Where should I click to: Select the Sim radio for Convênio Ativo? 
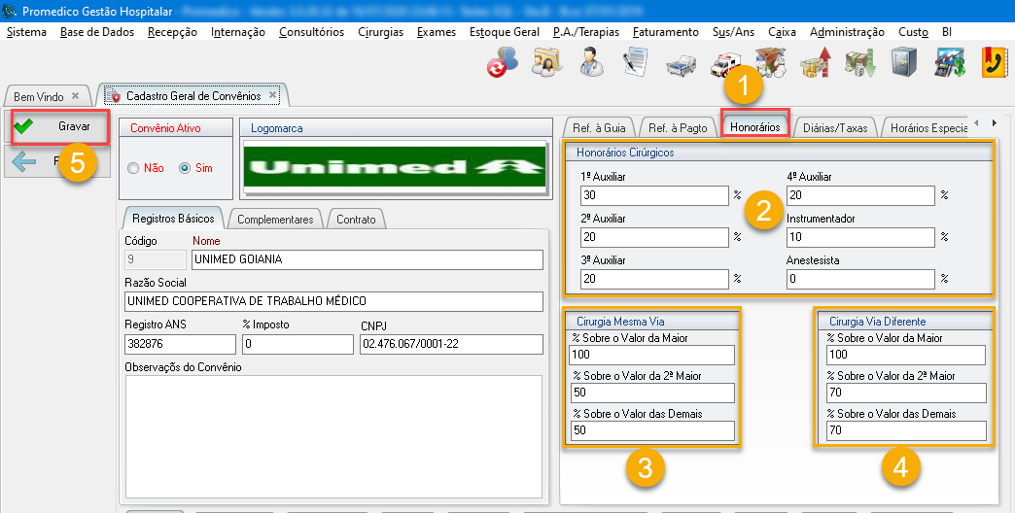point(185,168)
